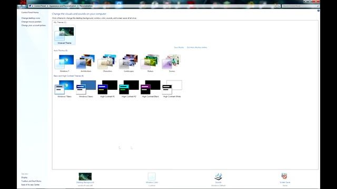Apply the Windows 7 Aero theme
This screenshot has width=337, height=189.
coord(64,63)
